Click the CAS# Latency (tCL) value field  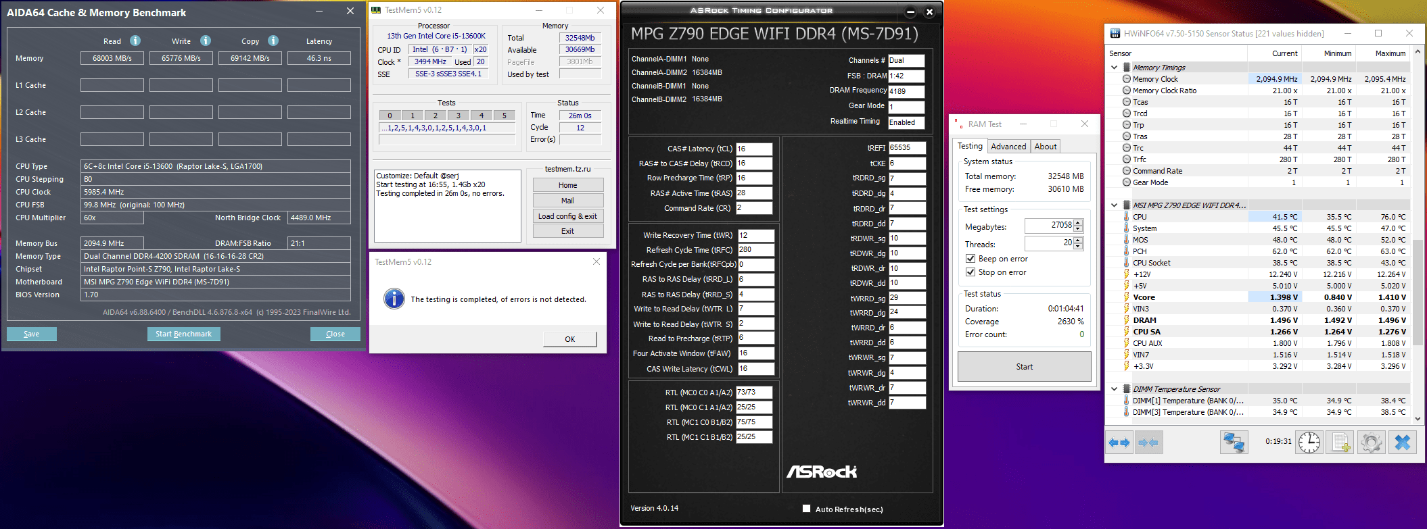click(754, 149)
